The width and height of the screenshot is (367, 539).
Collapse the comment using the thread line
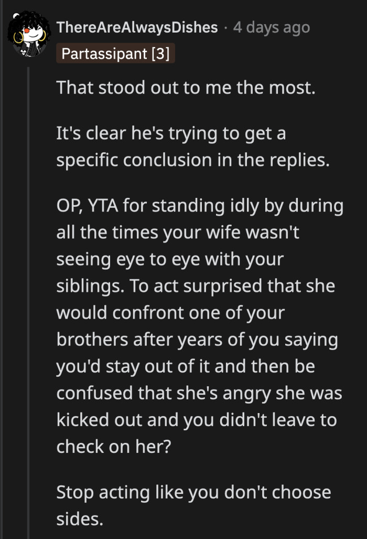[27, 262]
